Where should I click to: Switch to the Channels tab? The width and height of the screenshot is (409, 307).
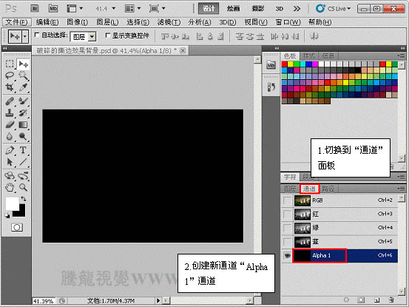point(309,189)
